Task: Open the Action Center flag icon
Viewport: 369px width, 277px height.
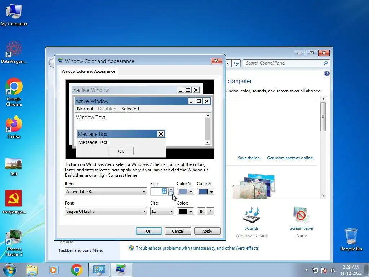Action: (x=324, y=270)
